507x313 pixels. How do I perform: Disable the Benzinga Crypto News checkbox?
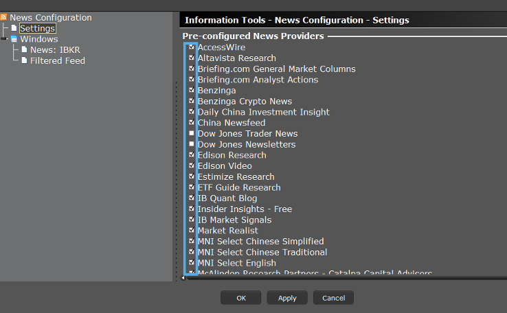[x=192, y=101]
